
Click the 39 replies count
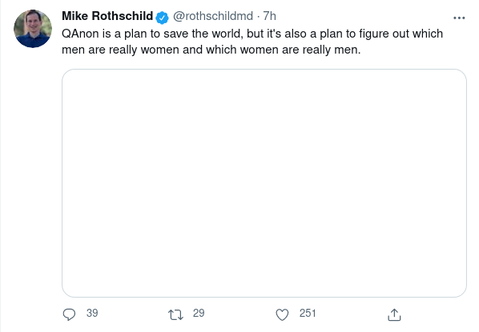[x=92, y=313]
